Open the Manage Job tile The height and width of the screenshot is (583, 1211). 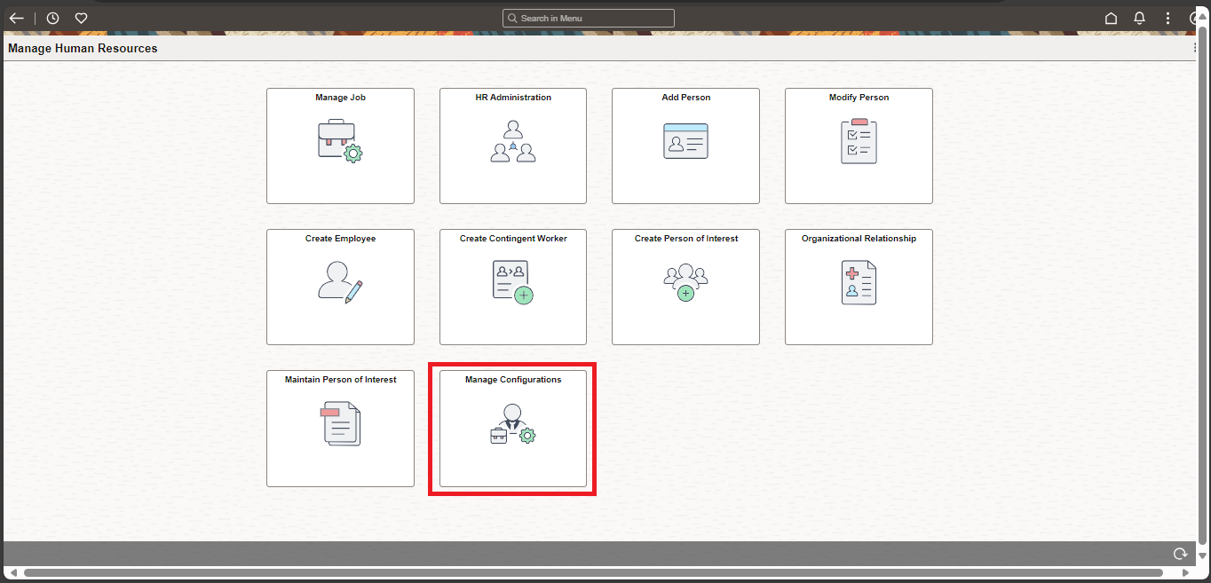pyautogui.click(x=340, y=146)
